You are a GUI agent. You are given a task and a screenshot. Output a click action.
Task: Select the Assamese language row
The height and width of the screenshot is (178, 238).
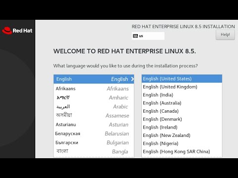click(x=94, y=116)
